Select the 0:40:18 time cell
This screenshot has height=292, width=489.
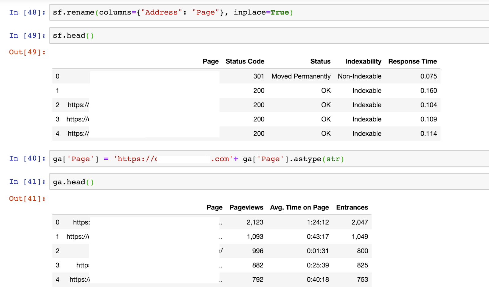(318, 280)
